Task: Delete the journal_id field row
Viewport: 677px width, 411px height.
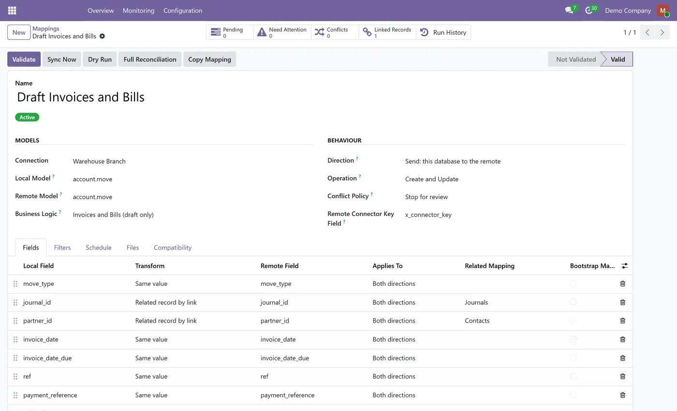Action: pos(622,302)
